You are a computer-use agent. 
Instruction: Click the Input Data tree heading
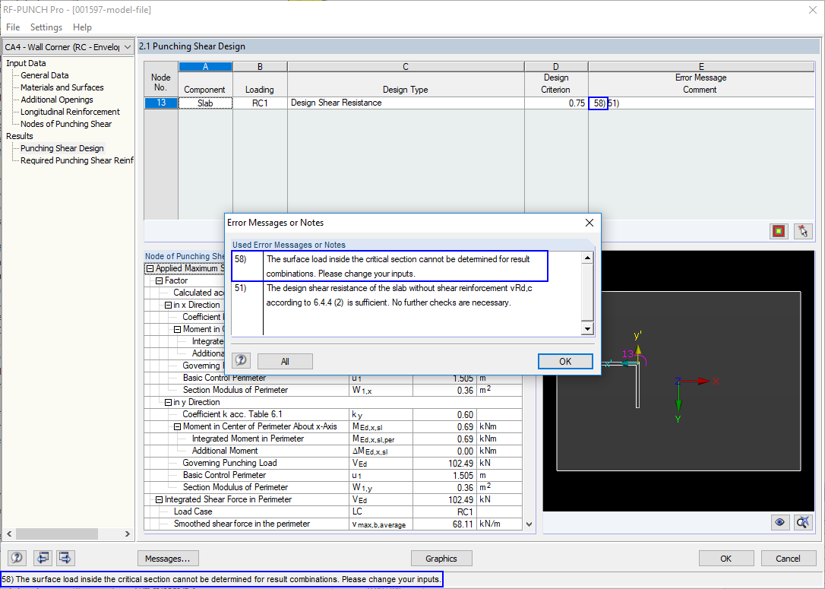(26, 63)
